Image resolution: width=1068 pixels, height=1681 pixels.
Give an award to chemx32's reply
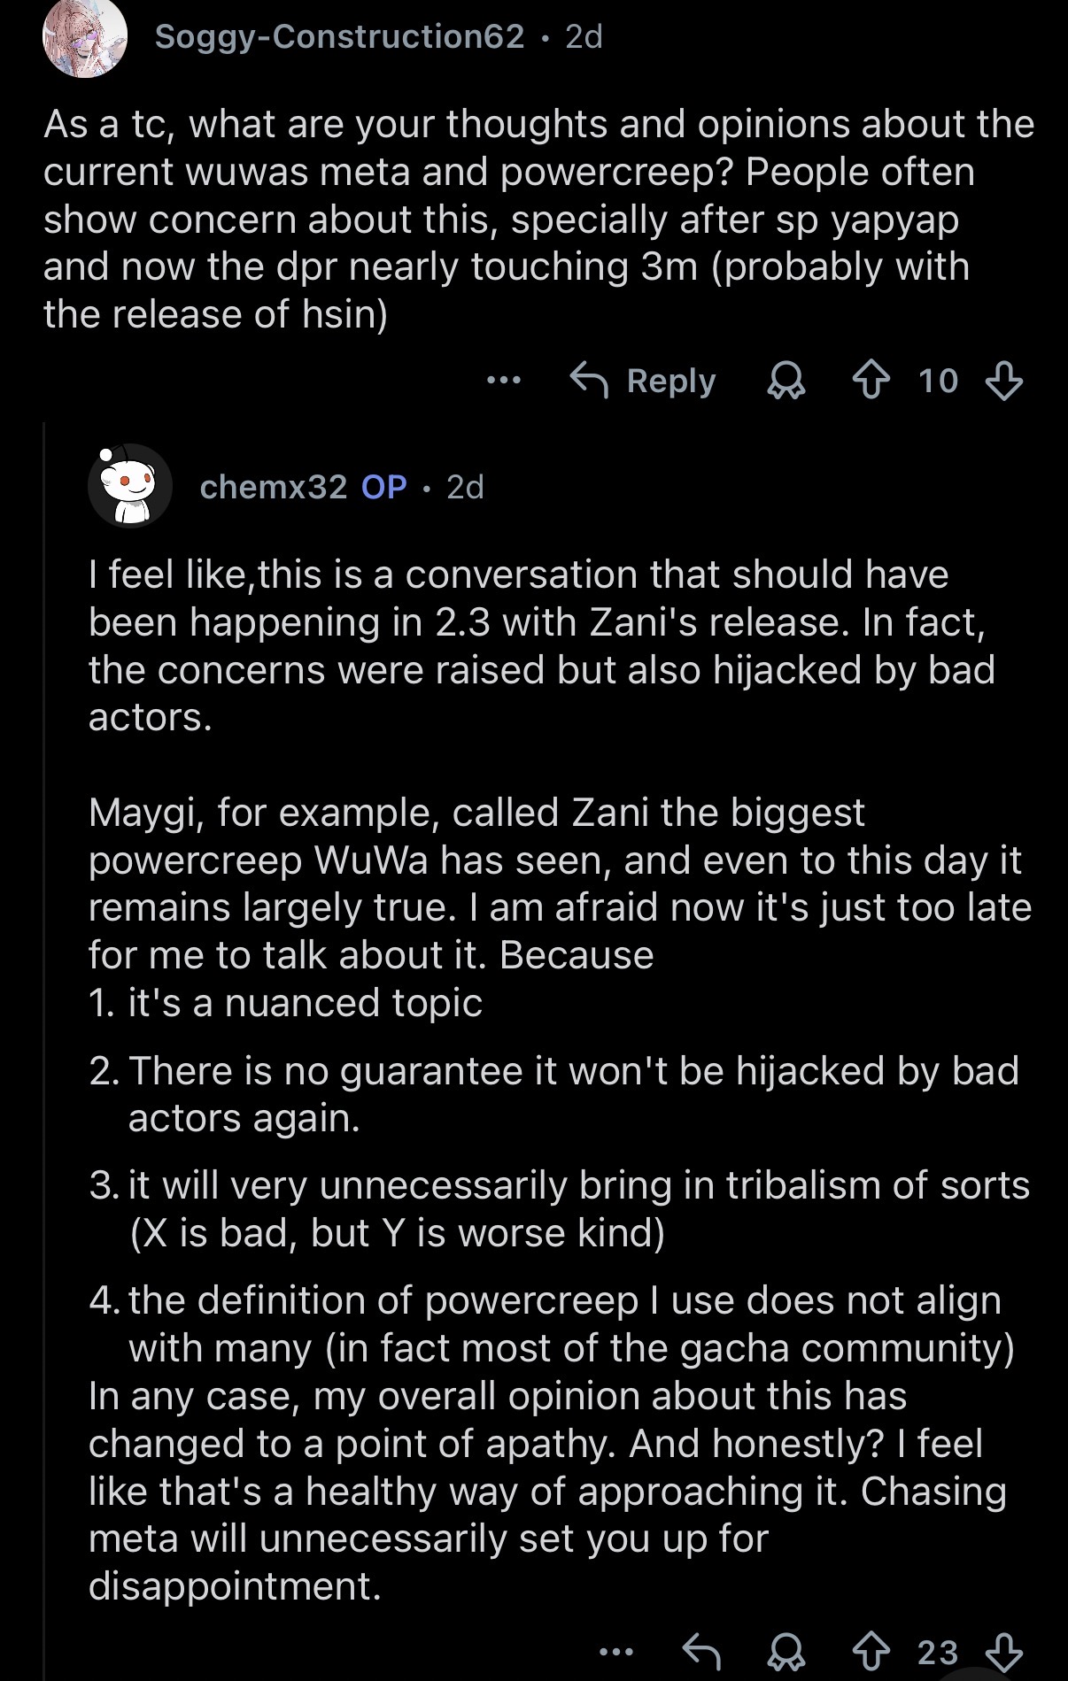pos(785,1652)
